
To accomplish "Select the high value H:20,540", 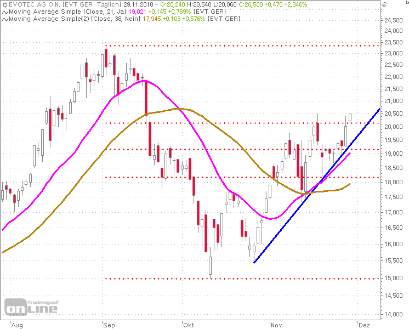I will (199, 5).
